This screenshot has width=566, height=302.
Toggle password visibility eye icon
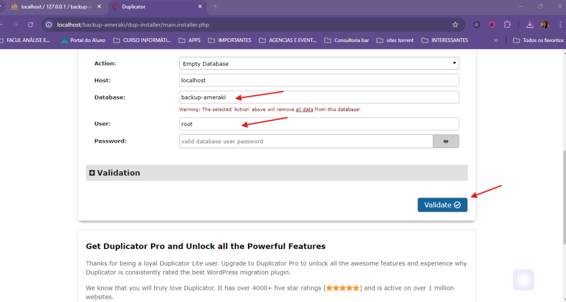click(x=446, y=142)
